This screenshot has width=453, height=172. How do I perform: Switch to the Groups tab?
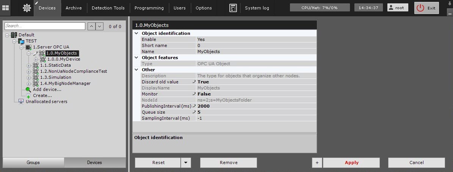[x=33, y=163]
